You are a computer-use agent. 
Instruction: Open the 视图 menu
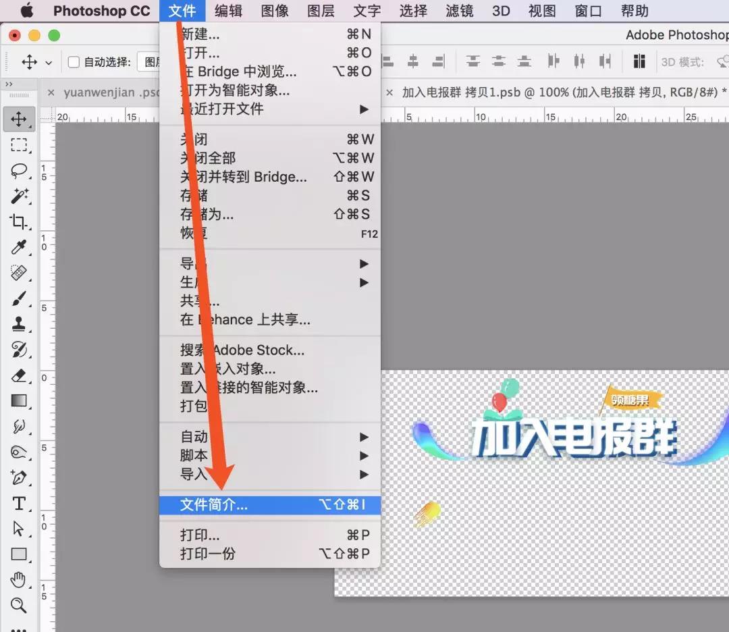click(x=542, y=11)
